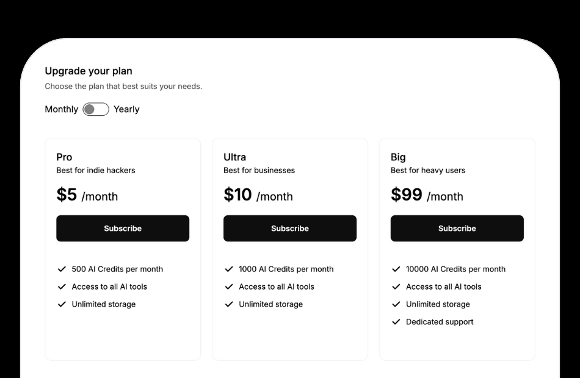Click the checkmark beside Access to all AI tools in Big
Image resolution: width=580 pixels, height=378 pixels.
(x=396, y=287)
